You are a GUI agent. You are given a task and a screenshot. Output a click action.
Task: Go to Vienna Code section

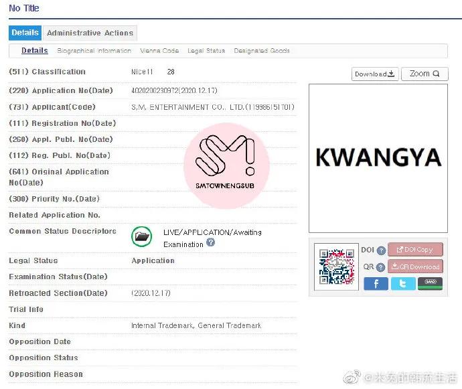pos(159,51)
